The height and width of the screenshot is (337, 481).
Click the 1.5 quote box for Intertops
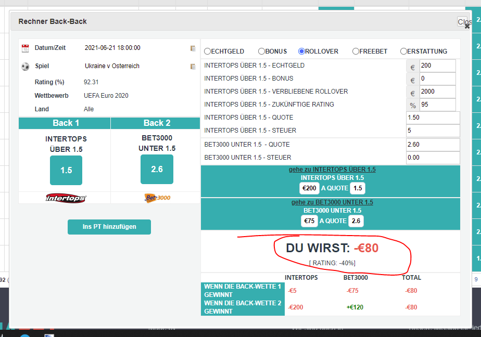point(358,188)
